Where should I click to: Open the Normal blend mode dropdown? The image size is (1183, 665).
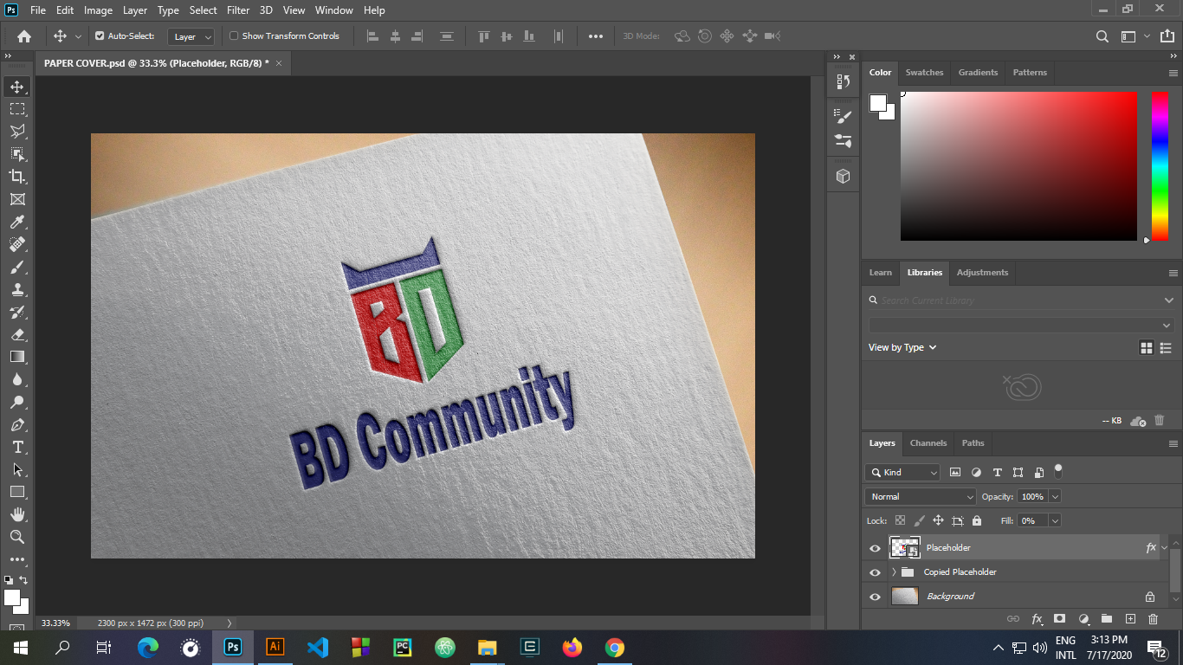click(x=921, y=497)
